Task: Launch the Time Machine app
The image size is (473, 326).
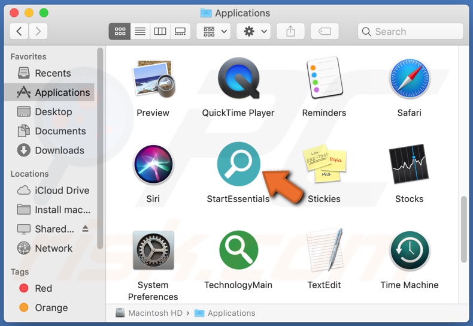Action: [409, 251]
